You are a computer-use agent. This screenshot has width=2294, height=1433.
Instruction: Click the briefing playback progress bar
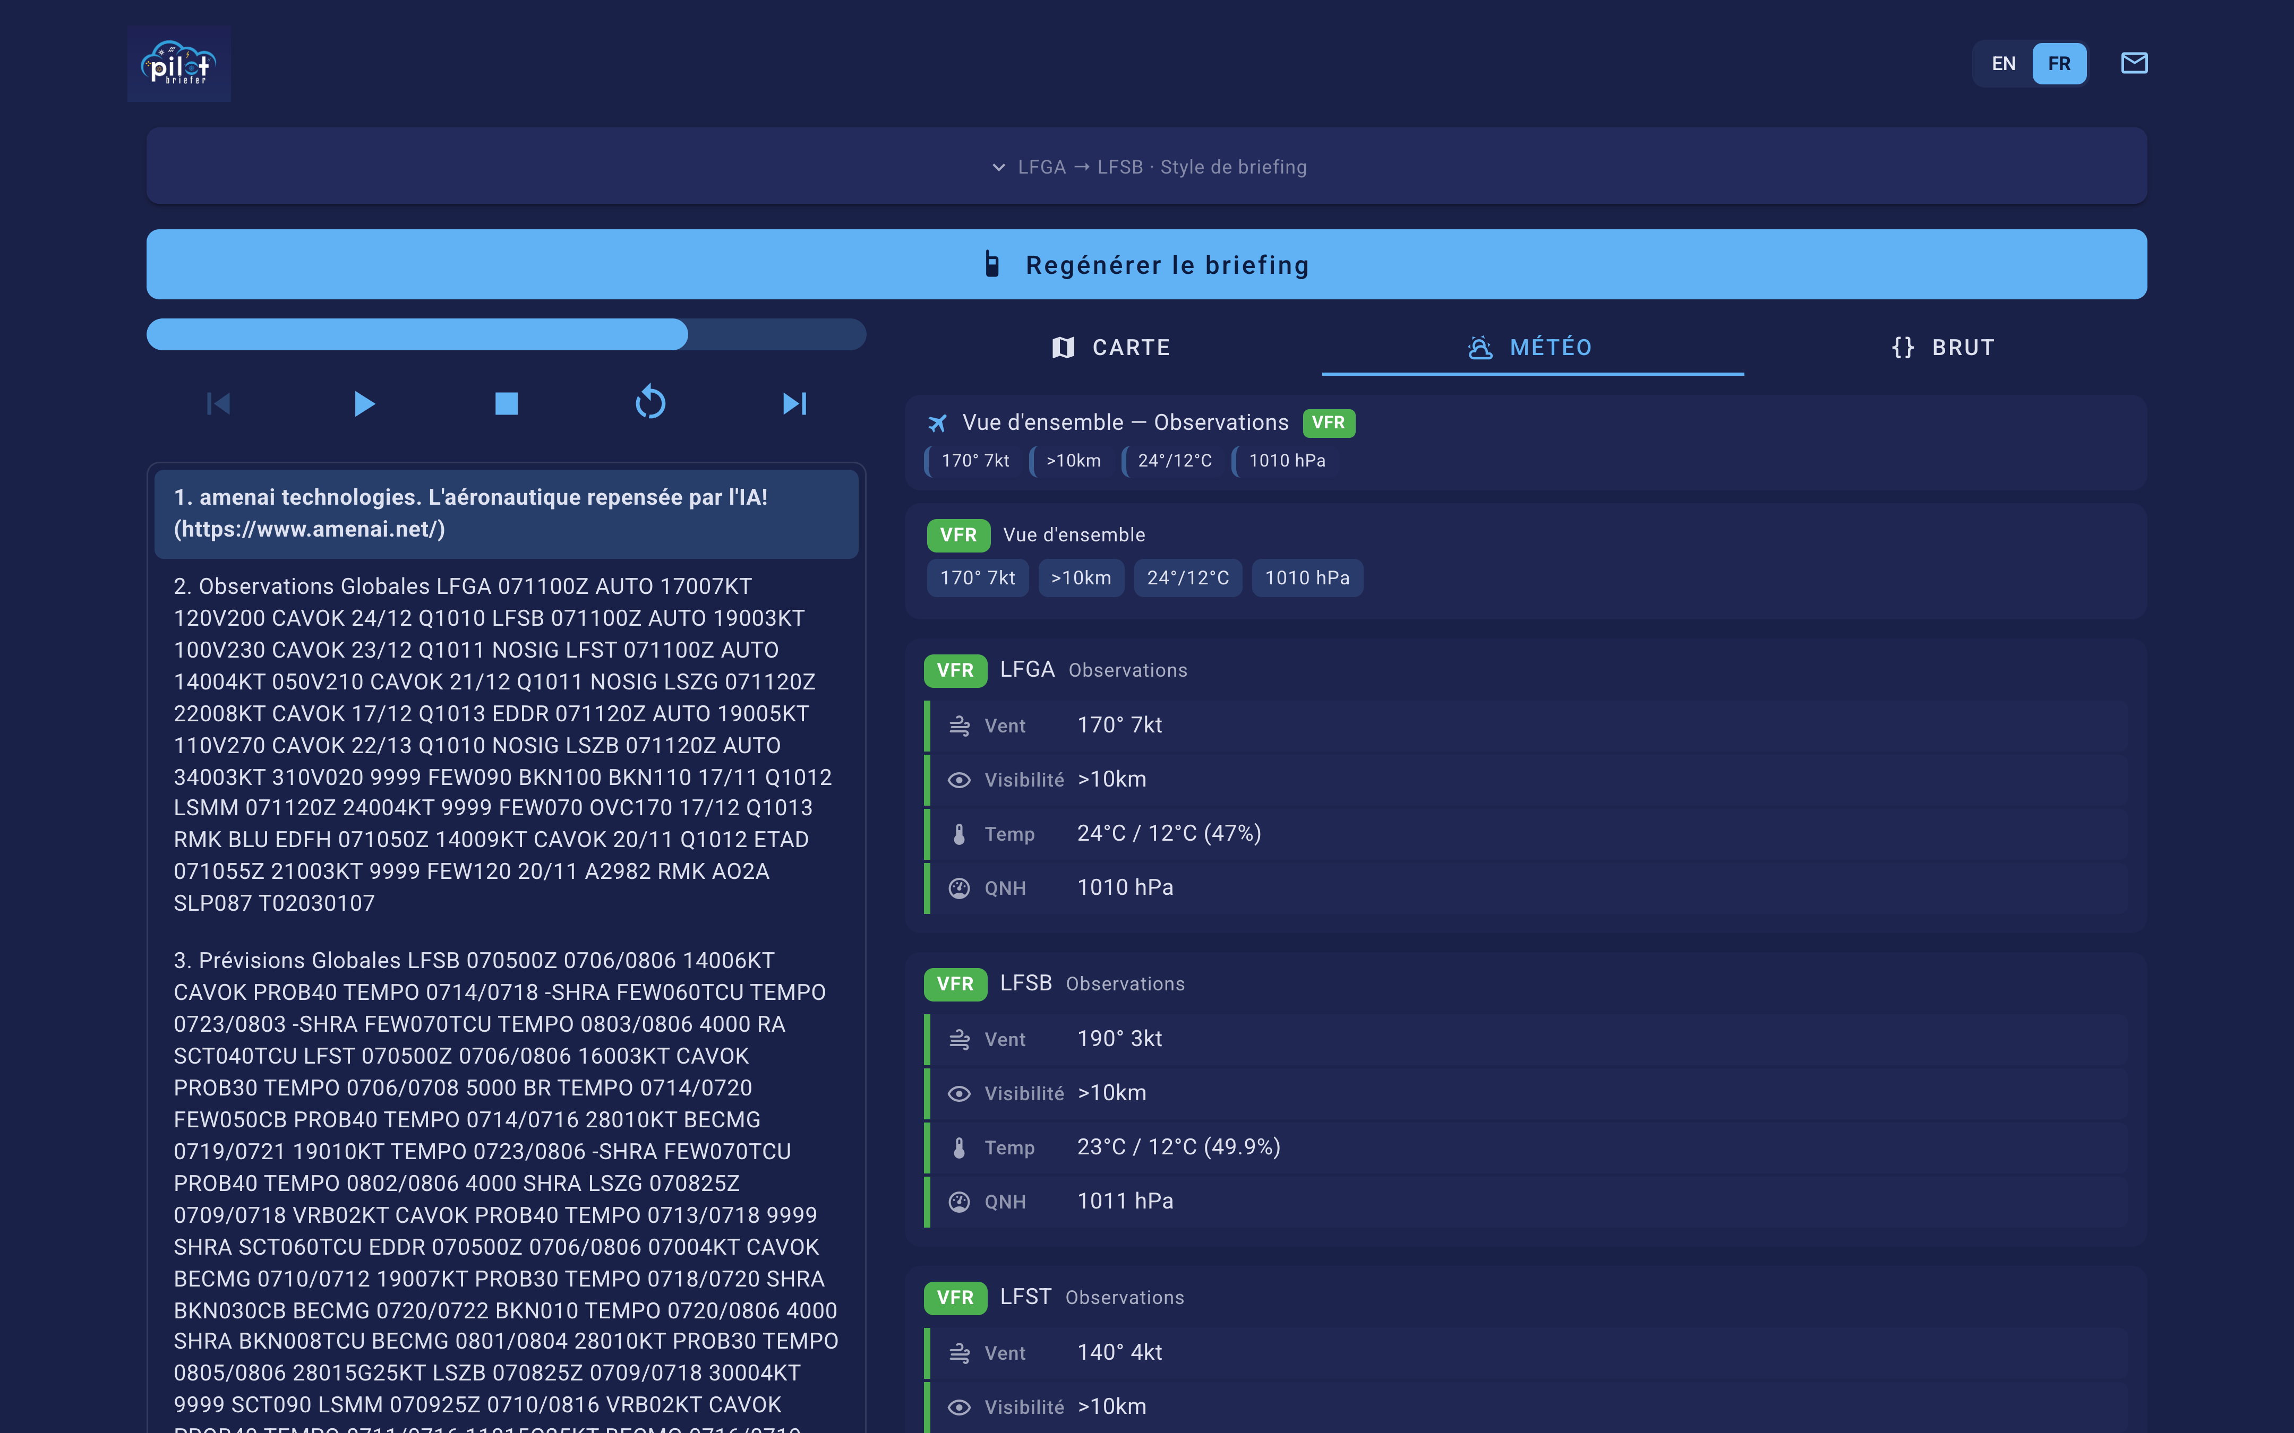(x=506, y=334)
